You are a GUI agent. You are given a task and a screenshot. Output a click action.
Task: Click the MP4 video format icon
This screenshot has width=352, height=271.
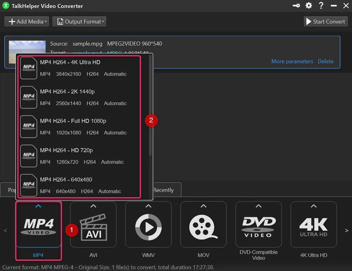tap(38, 227)
